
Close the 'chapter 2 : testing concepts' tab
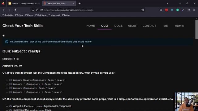tap(39, 3)
